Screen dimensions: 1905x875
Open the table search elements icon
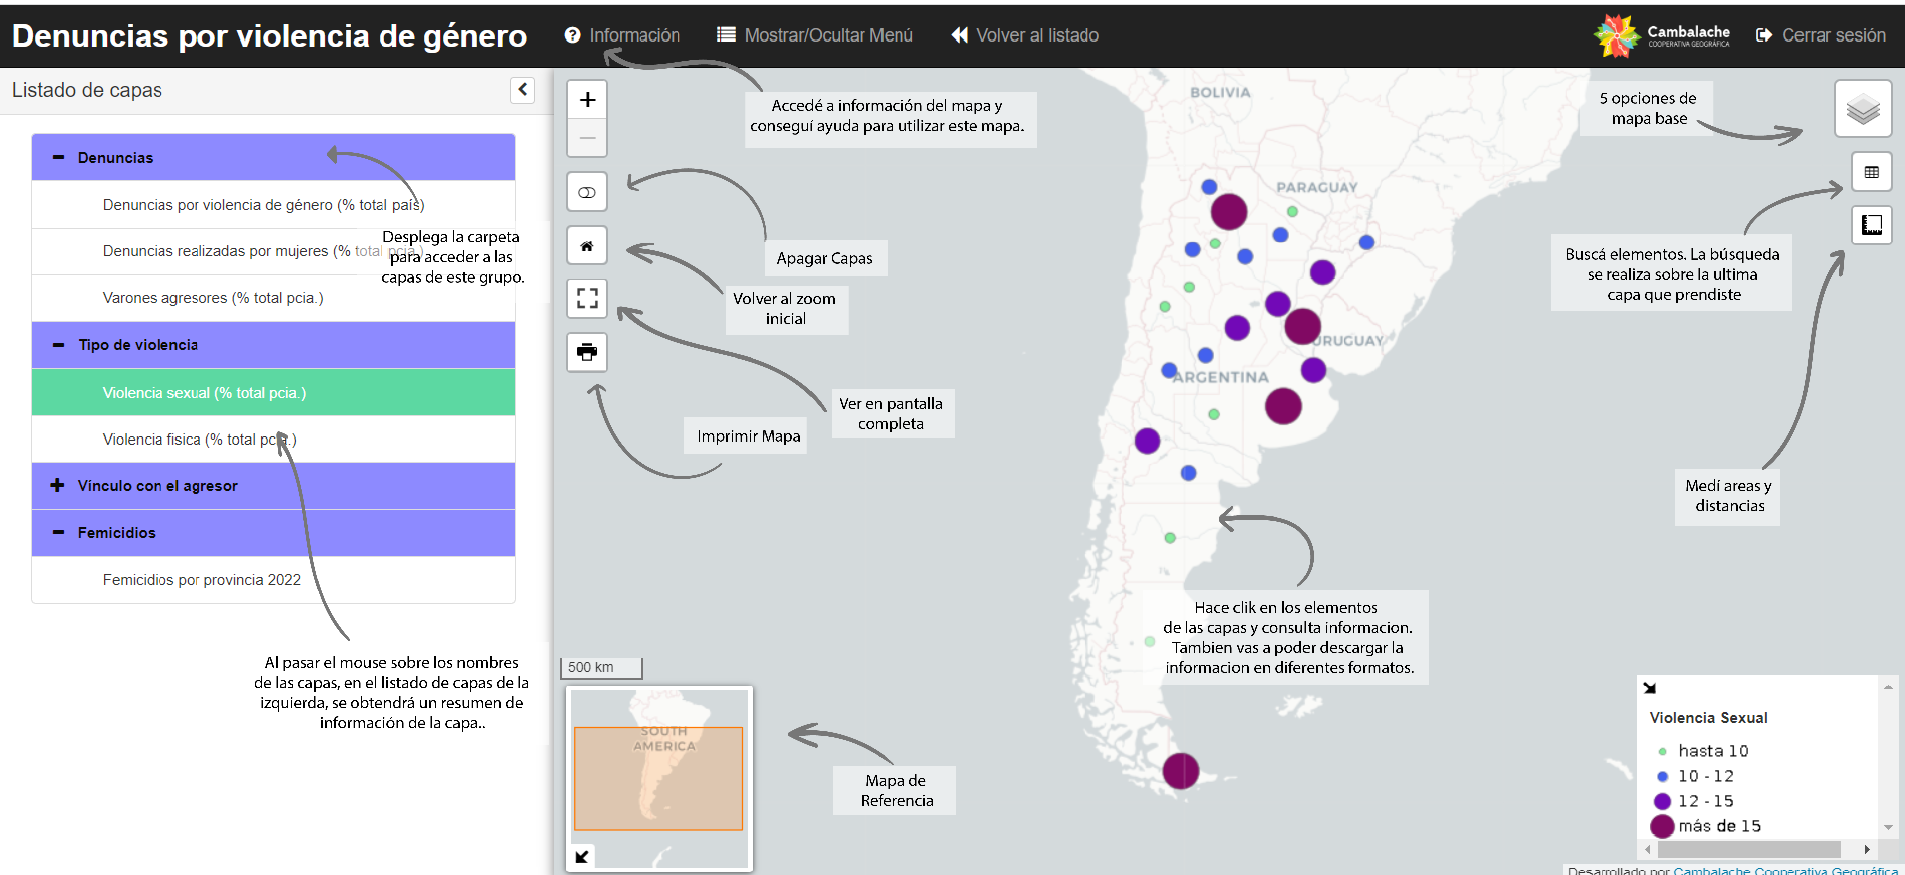click(x=1872, y=172)
